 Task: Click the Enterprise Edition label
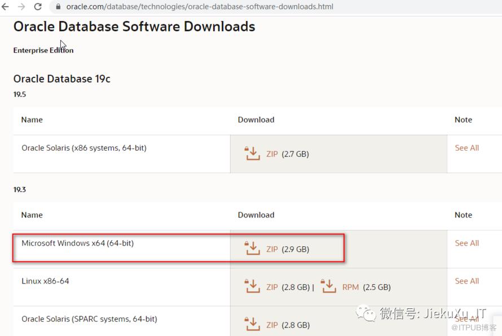(x=43, y=50)
